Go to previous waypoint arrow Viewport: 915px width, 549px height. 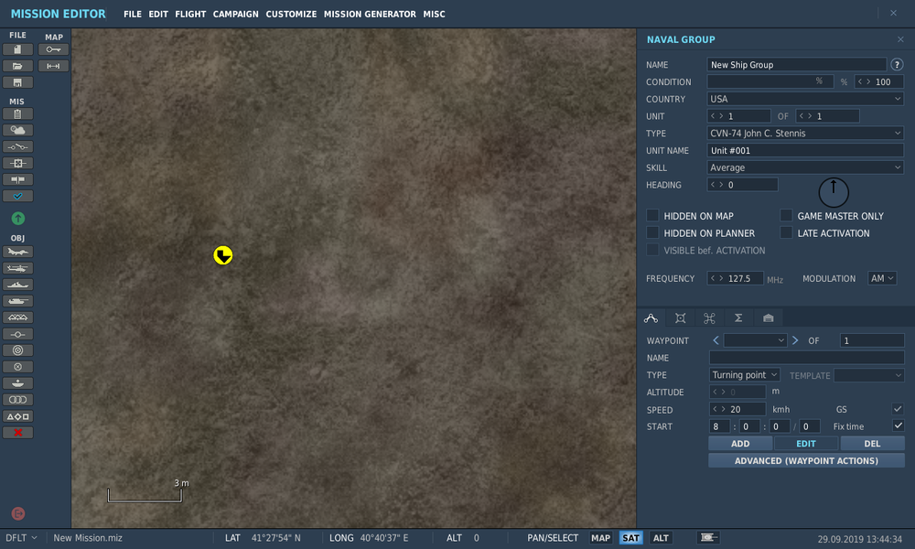tap(716, 340)
